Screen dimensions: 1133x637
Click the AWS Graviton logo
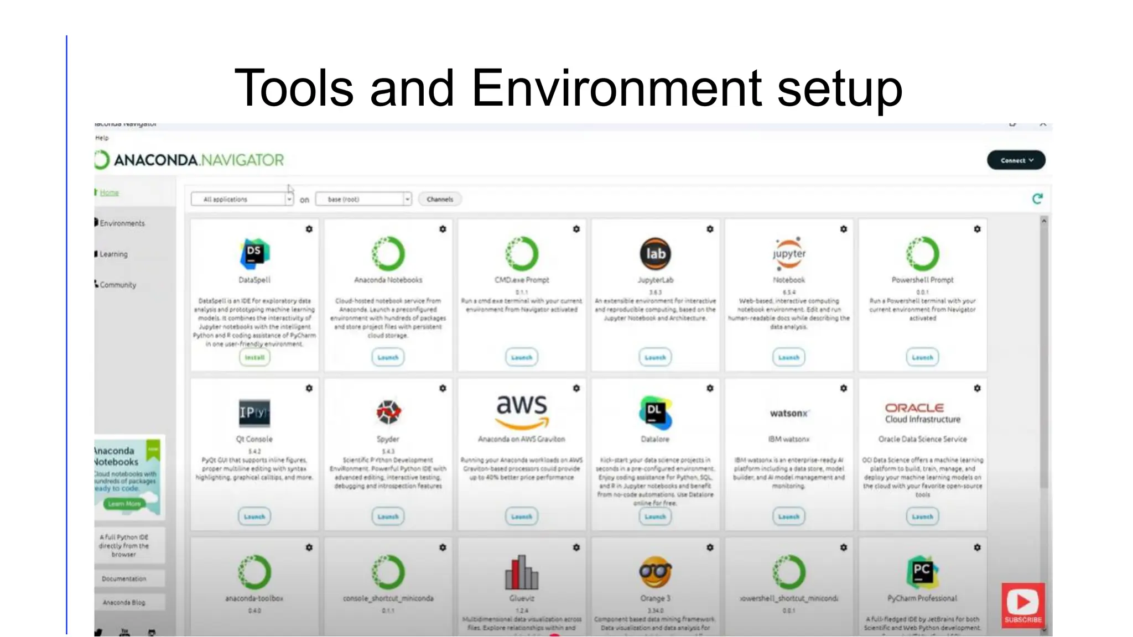pos(522,413)
